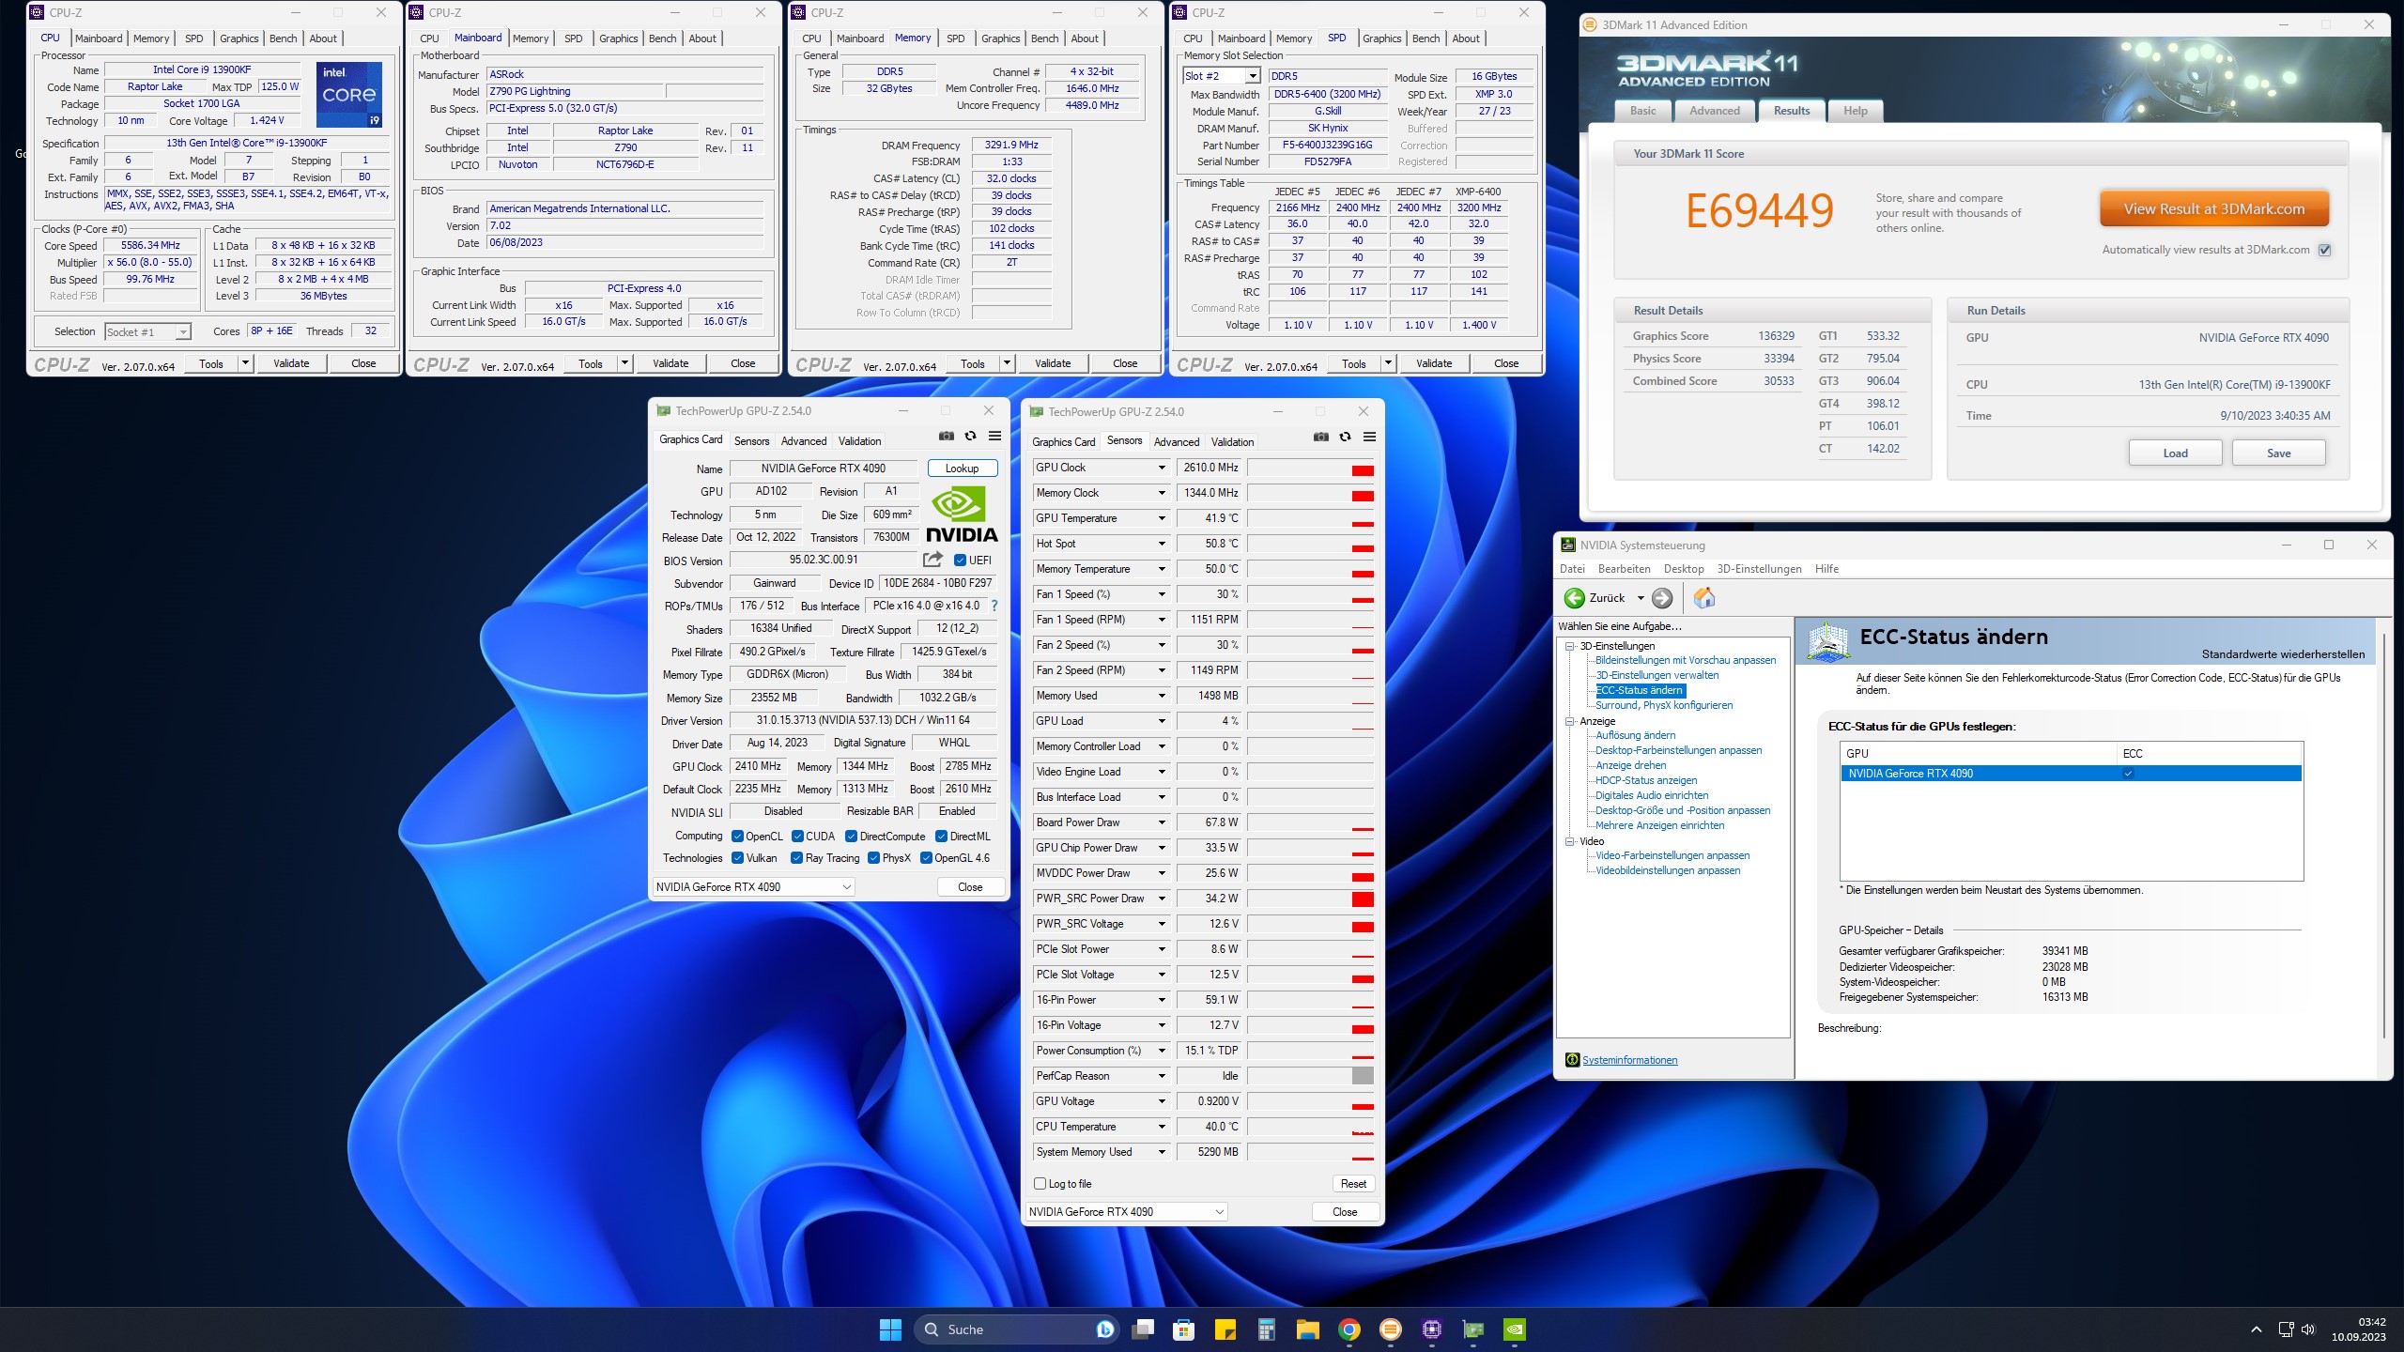Open Google Chrome from taskbar
This screenshot has height=1352, width=2404.
pos(1349,1329)
